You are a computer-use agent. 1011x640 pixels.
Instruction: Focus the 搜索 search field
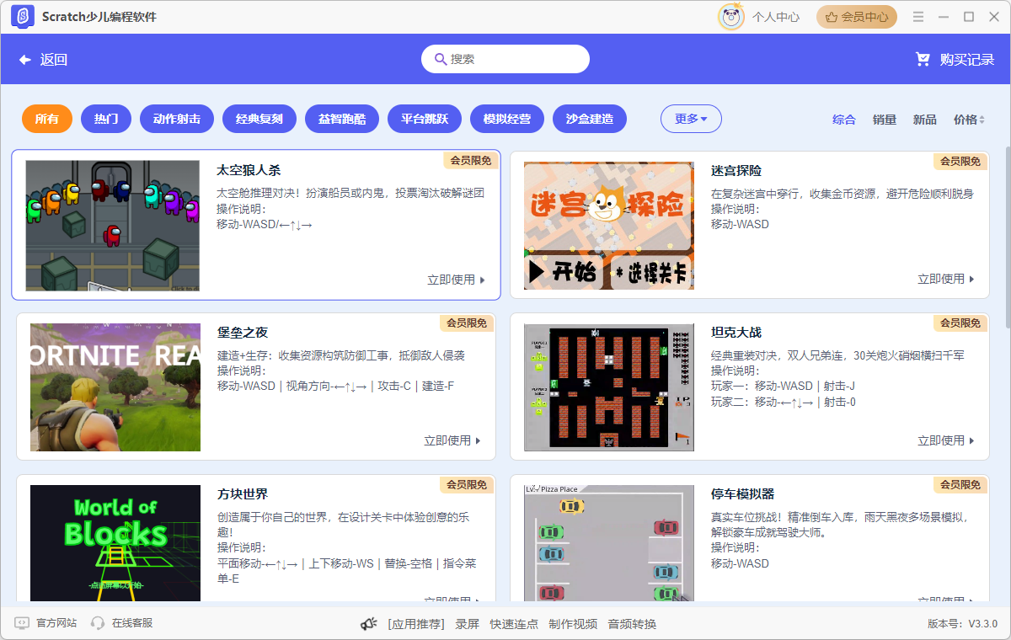(505, 59)
